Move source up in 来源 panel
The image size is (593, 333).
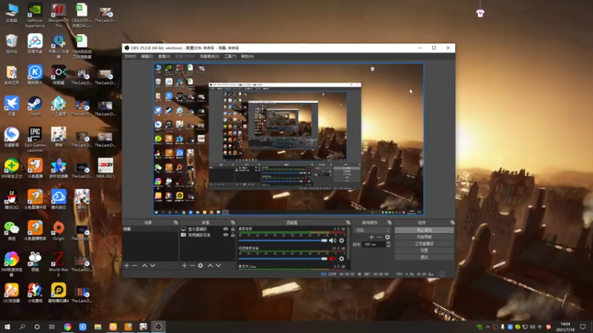pyautogui.click(x=210, y=266)
